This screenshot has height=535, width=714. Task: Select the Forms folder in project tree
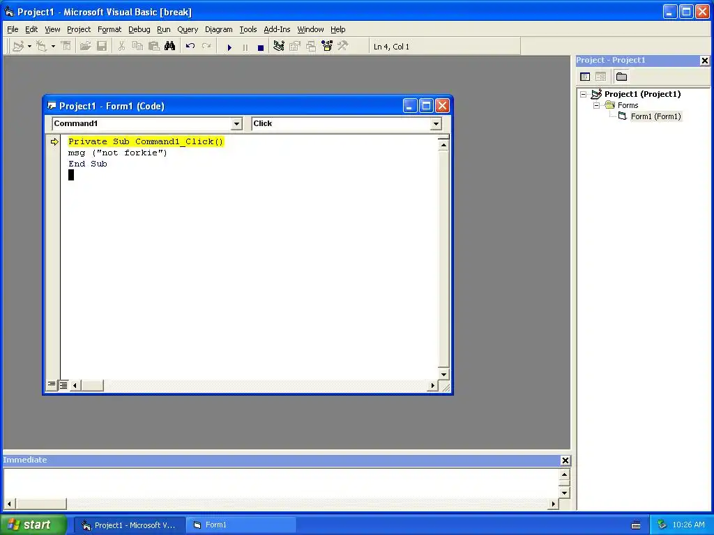coord(628,105)
